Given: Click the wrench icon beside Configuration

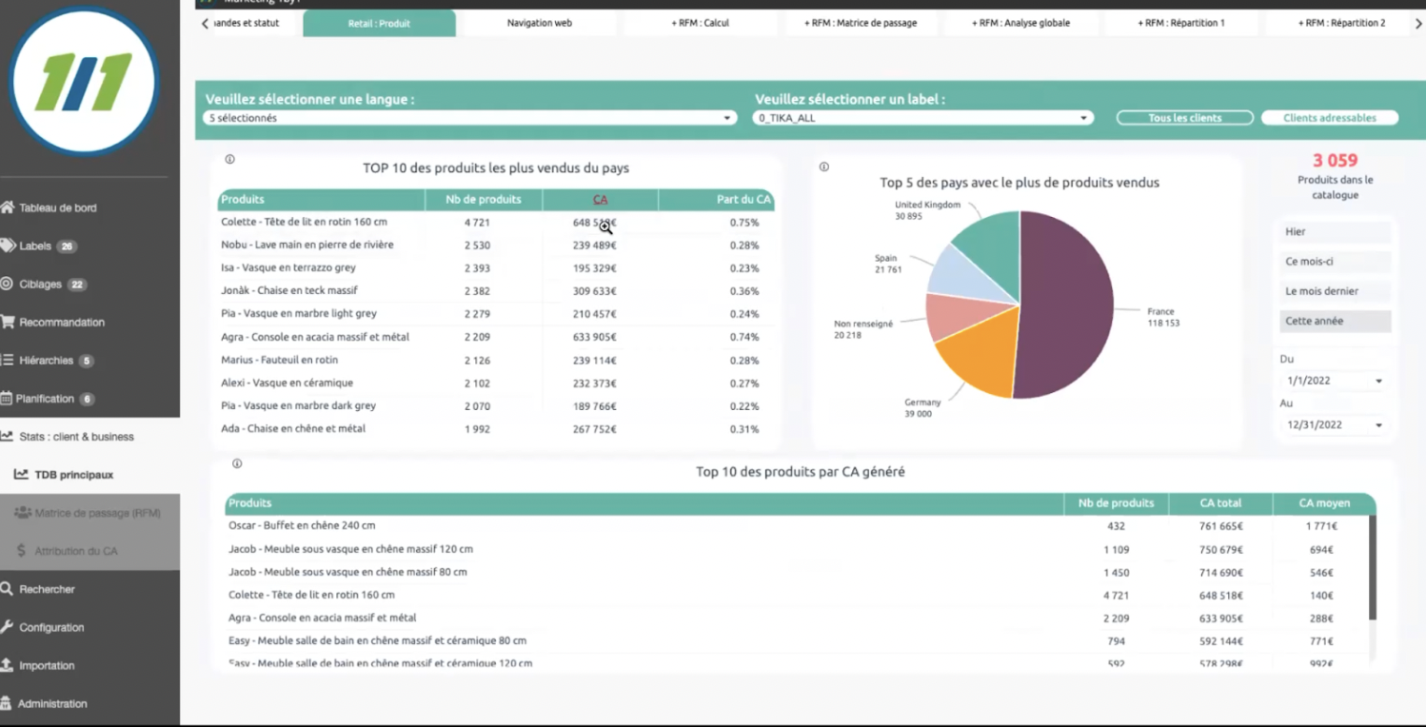Looking at the screenshot, I should pyautogui.click(x=8, y=626).
